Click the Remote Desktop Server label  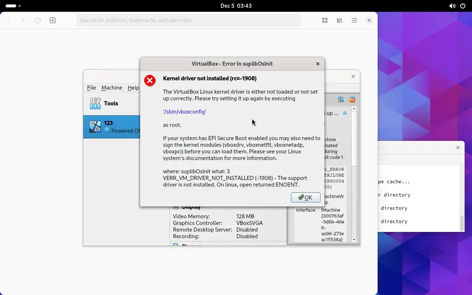[202, 230]
